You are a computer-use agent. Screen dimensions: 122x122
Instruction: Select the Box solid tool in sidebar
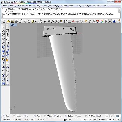tap(3, 51)
